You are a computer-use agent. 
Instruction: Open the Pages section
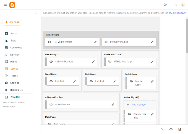[x=14, y=62]
